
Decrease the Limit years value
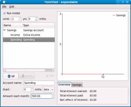pyautogui.click(x=20, y=20)
